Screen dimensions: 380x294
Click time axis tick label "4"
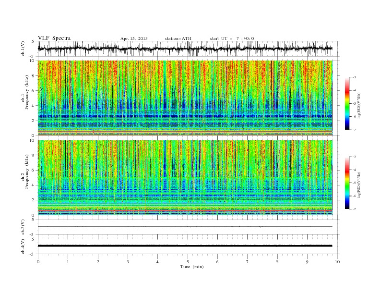tap(158, 262)
